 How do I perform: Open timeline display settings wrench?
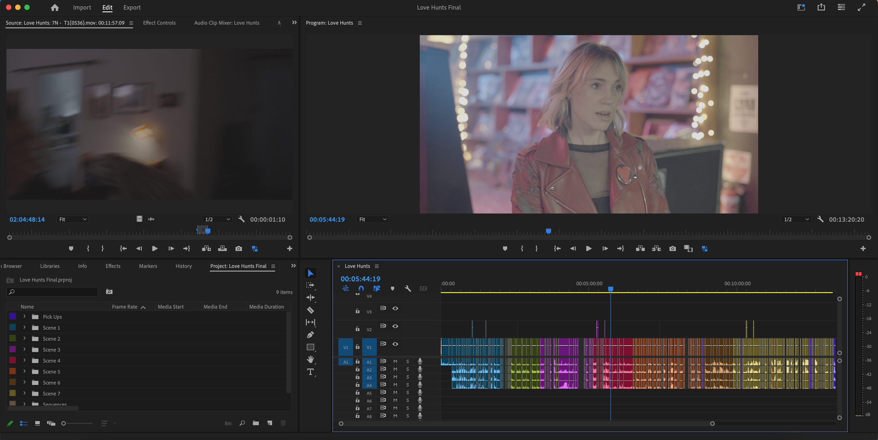pos(407,289)
